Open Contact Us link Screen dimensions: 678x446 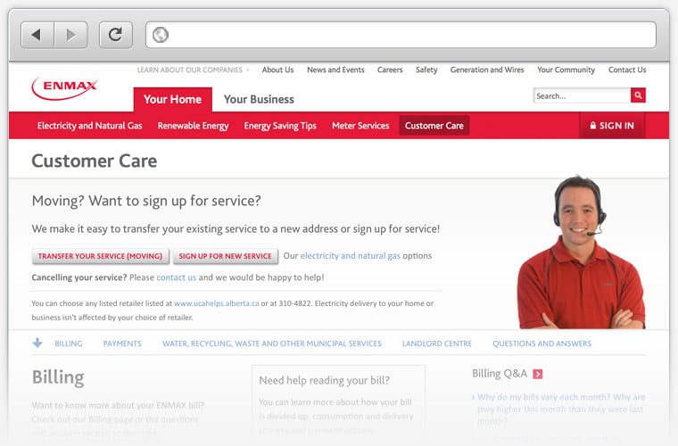pyautogui.click(x=627, y=70)
